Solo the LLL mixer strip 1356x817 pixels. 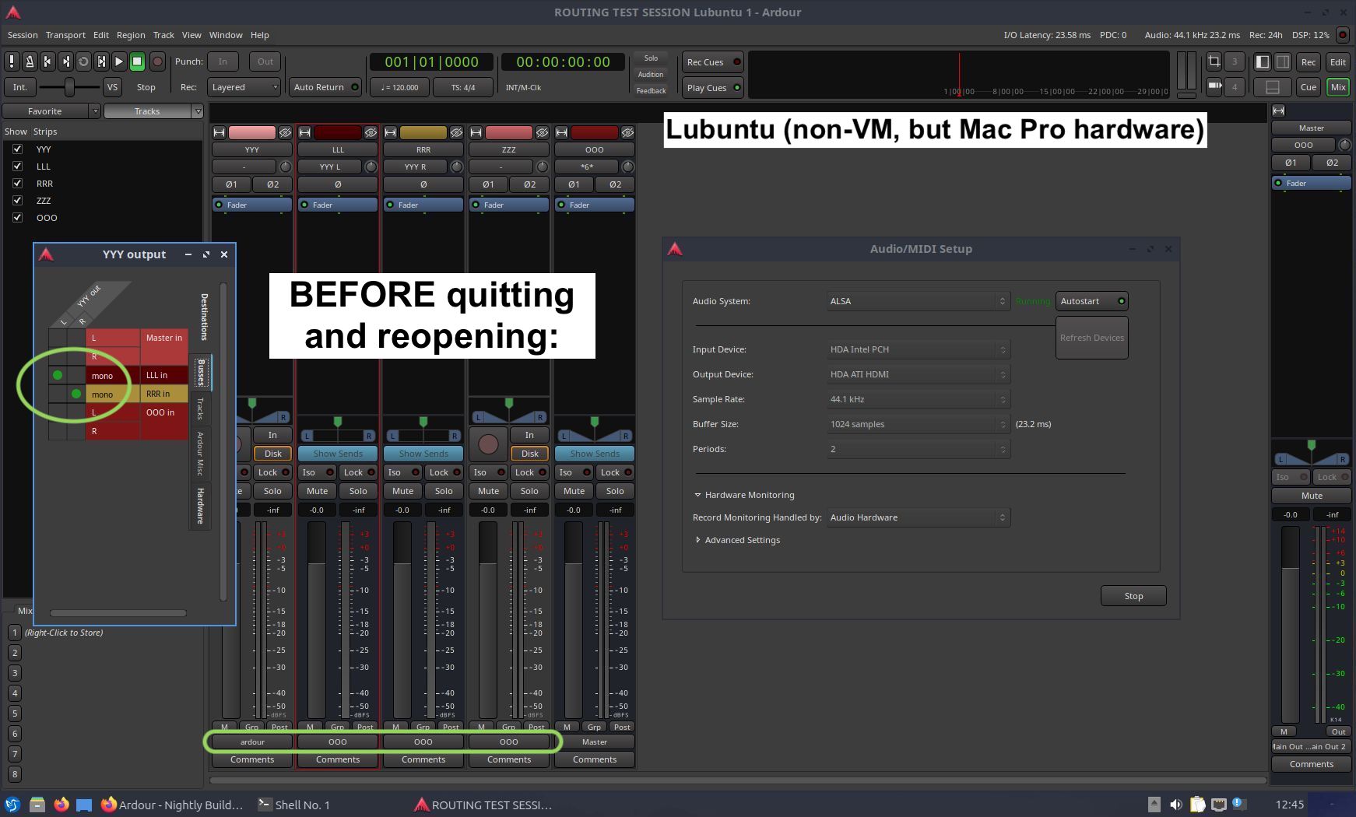[x=358, y=491]
